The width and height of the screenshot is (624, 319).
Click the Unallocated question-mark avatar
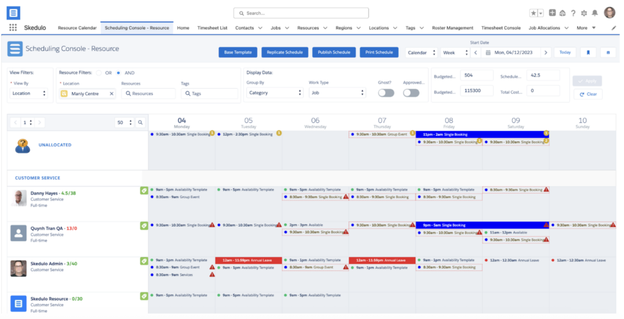click(x=23, y=146)
